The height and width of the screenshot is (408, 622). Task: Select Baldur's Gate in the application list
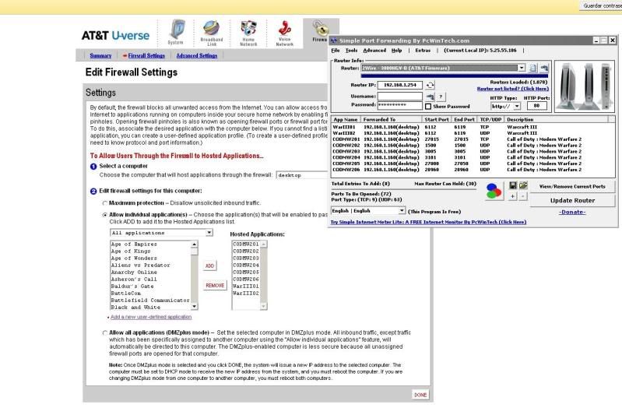pos(150,287)
